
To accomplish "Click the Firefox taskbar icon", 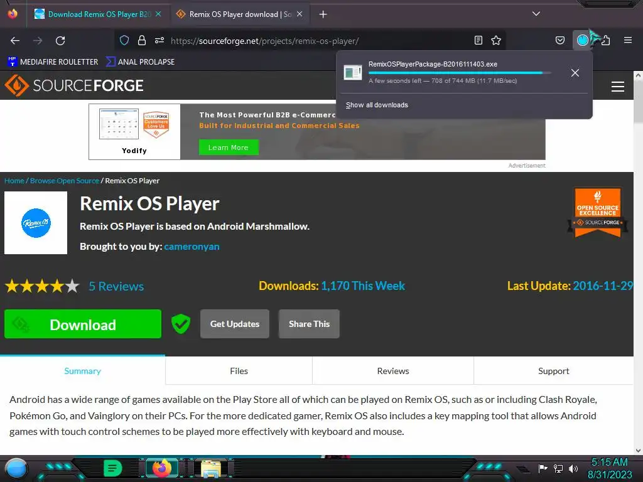I will pyautogui.click(x=162, y=468).
